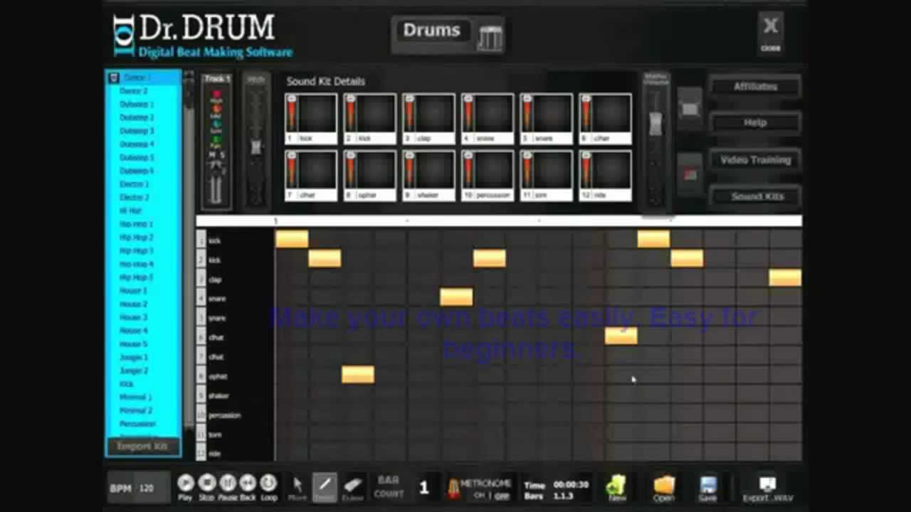Trigger drum pad 6 clhat
Image resolution: width=911 pixels, height=512 pixels.
[606, 118]
